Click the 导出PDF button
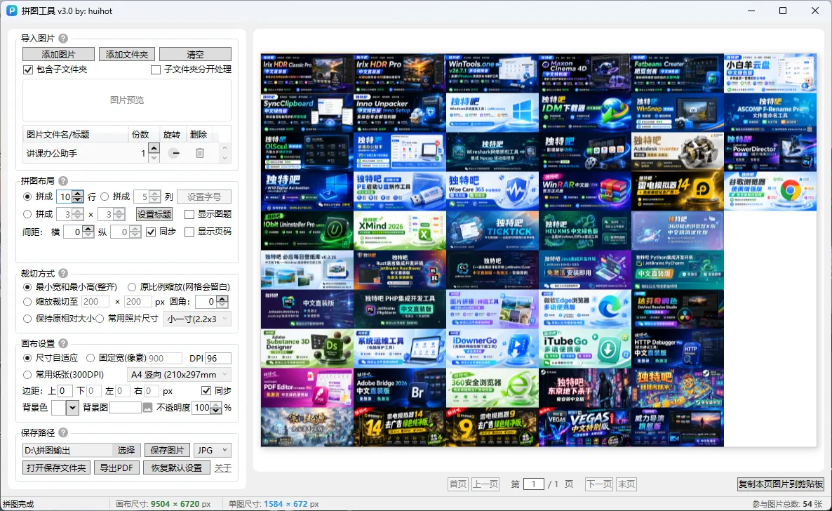Viewport: 832px width, 511px height. click(116, 467)
